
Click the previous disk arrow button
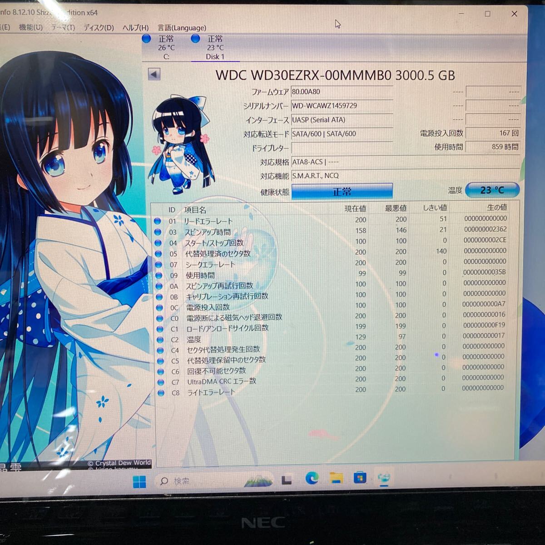point(154,74)
